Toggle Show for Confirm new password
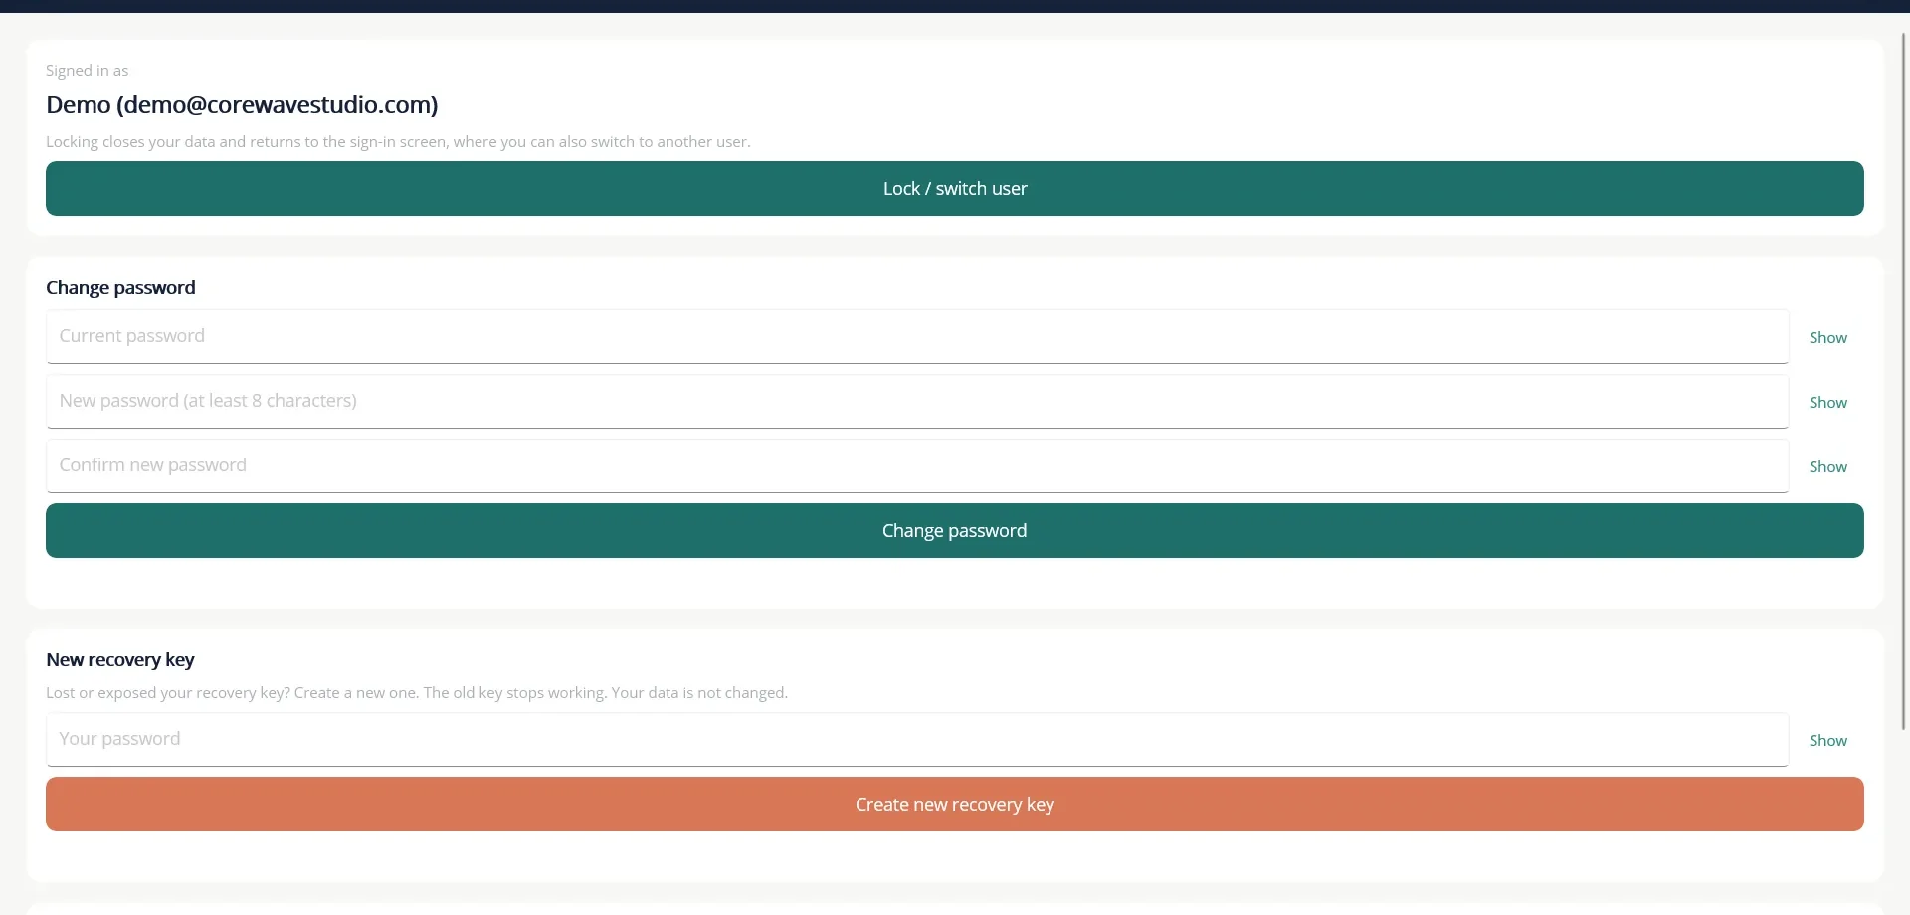Image resolution: width=1910 pixels, height=915 pixels. pyautogui.click(x=1827, y=466)
